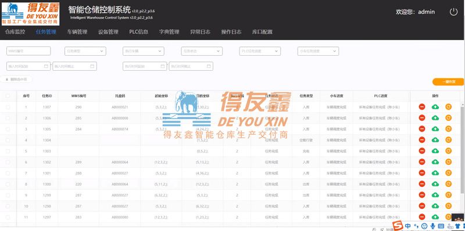465x231 pixels.
Task: Click the WMS编号 input field
Action: (28, 51)
